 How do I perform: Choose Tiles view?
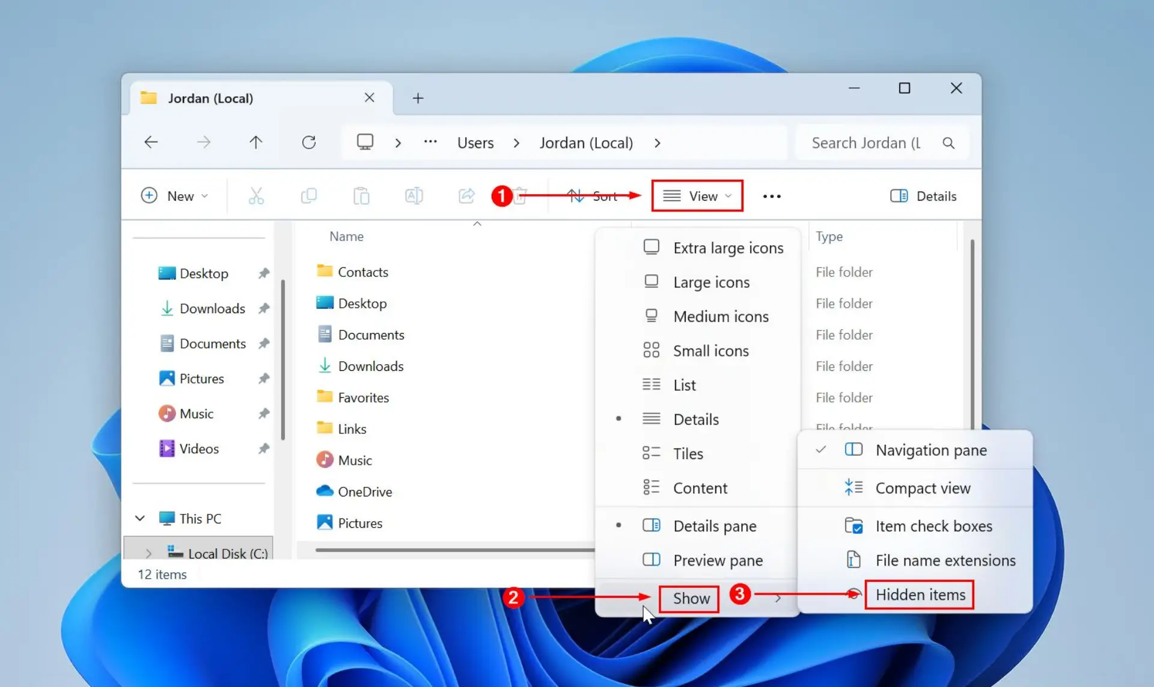(x=698, y=454)
